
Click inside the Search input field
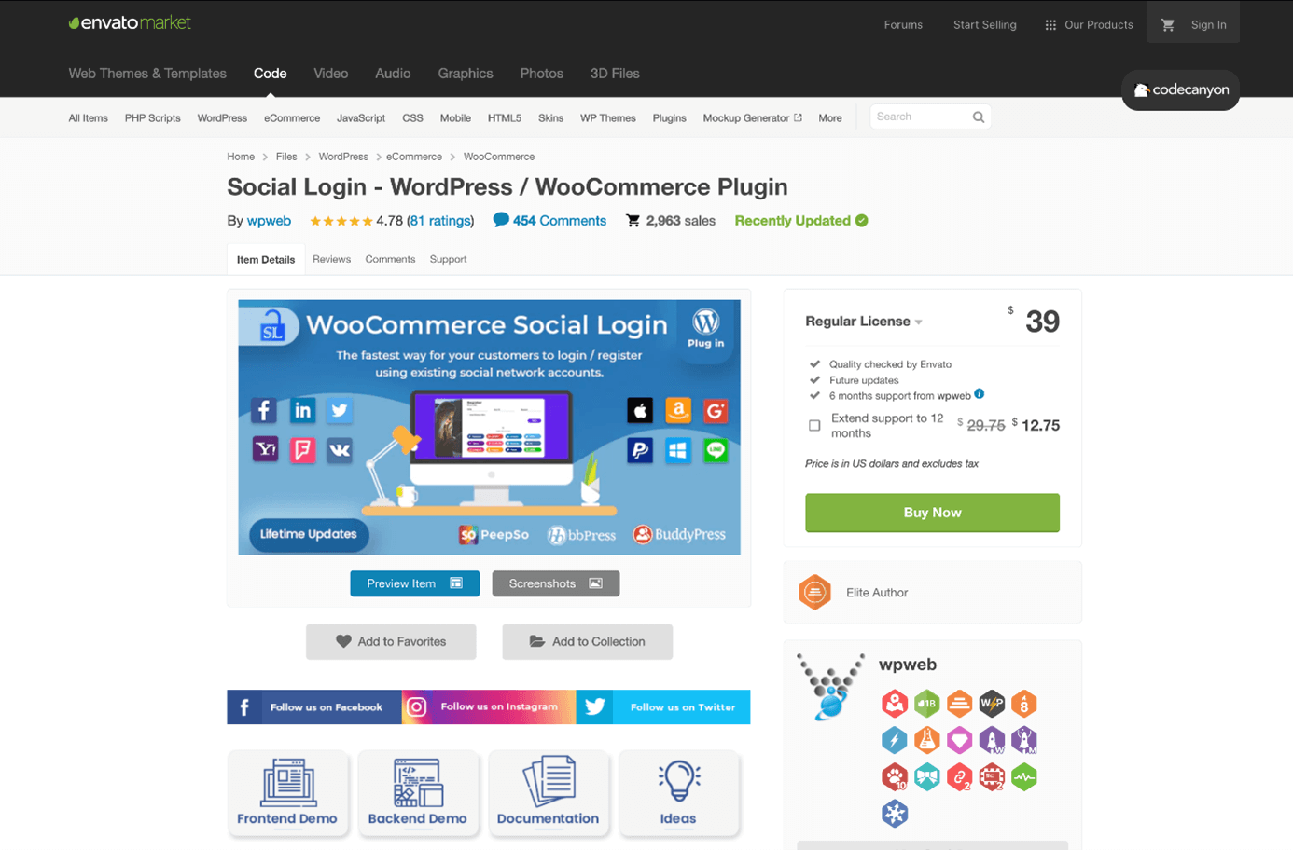tap(919, 117)
